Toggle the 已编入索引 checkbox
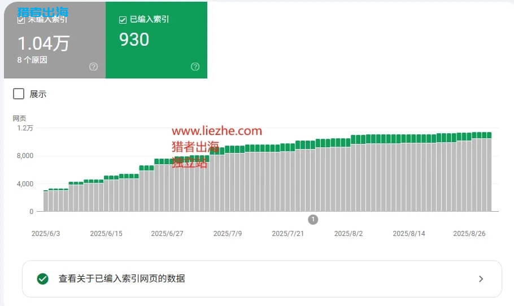 coord(123,20)
